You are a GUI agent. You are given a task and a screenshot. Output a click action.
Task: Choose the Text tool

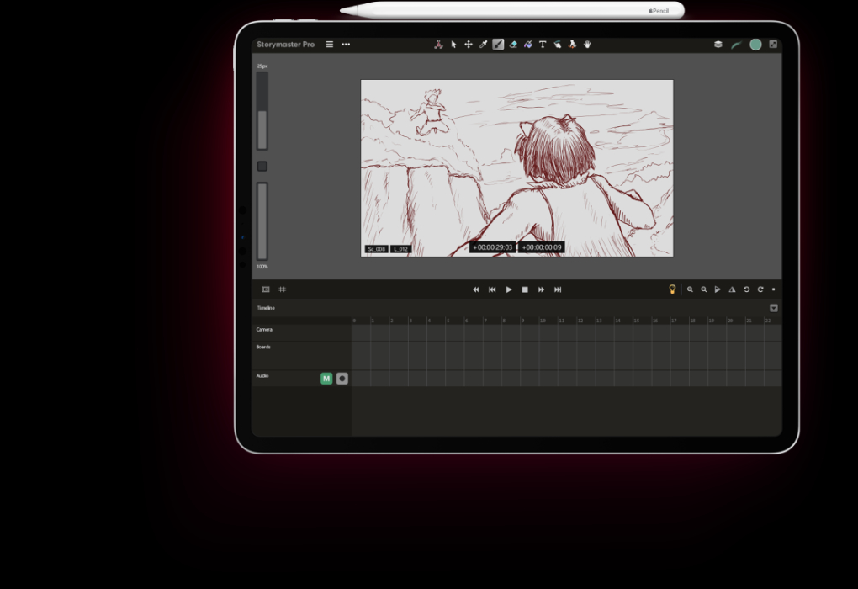click(543, 45)
